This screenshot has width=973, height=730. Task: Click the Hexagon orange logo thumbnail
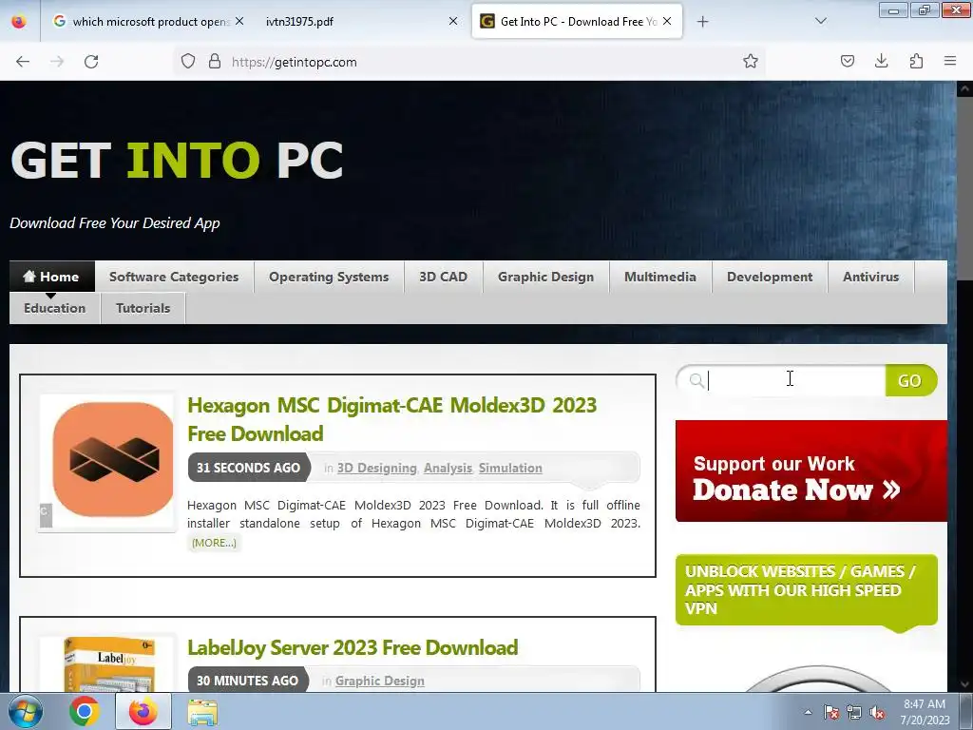tap(106, 460)
